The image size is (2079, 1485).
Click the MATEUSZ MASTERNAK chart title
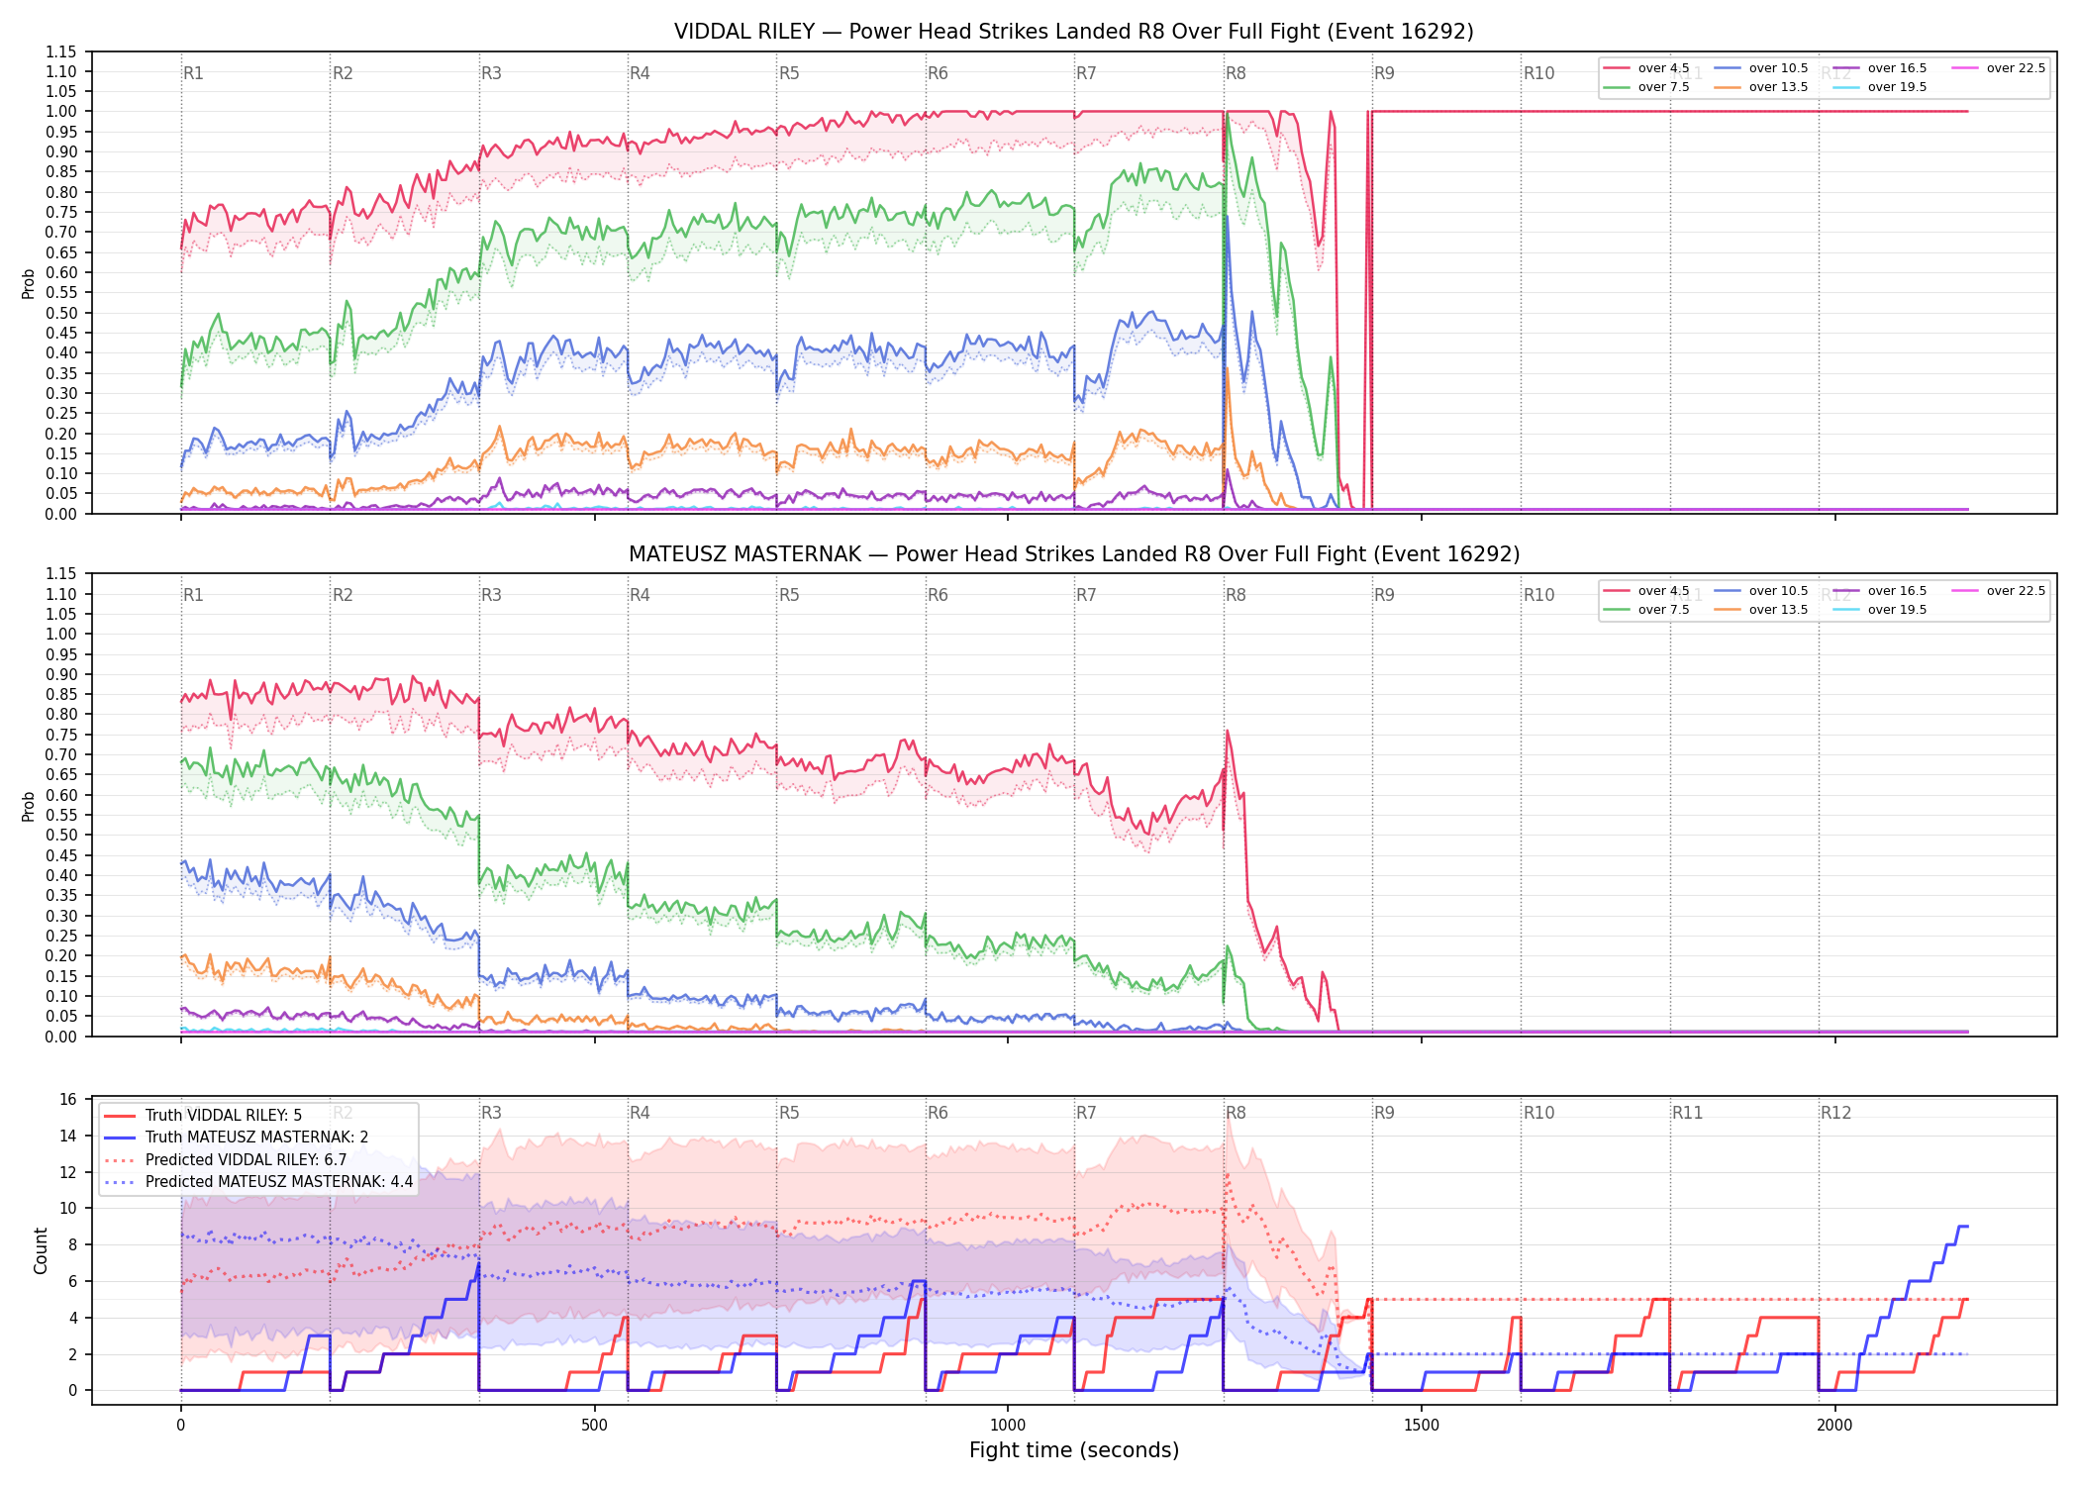pyautogui.click(x=1074, y=554)
